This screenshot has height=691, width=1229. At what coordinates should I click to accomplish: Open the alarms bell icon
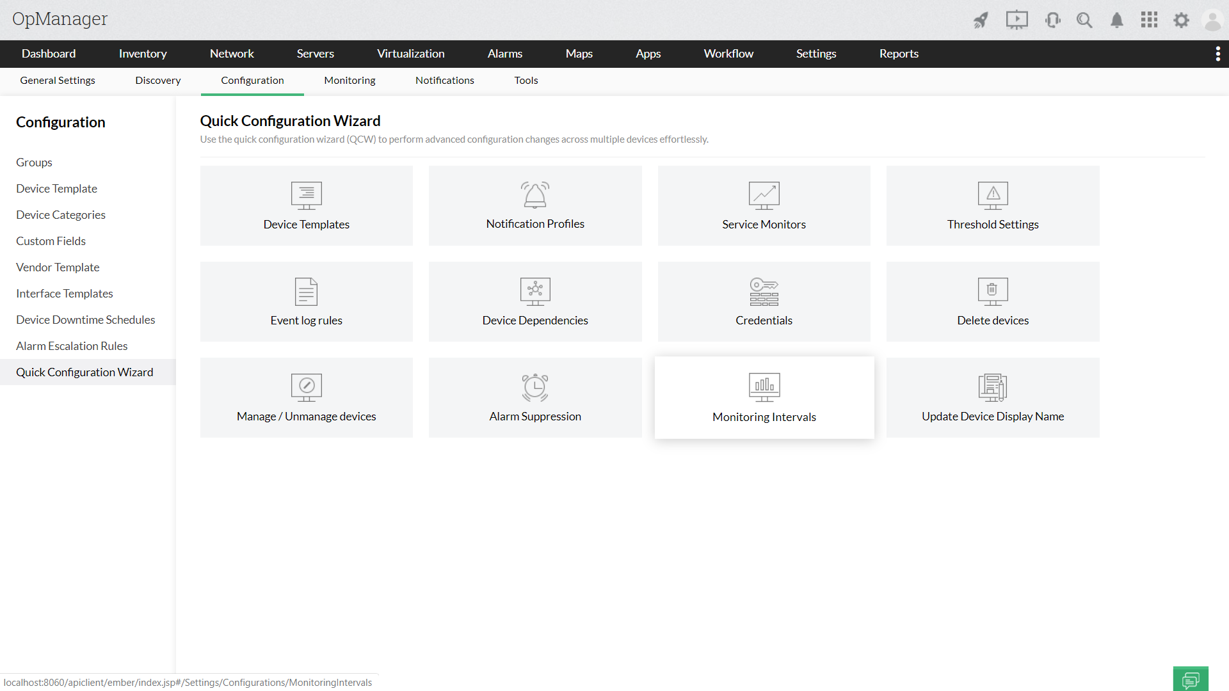pos(1117,20)
